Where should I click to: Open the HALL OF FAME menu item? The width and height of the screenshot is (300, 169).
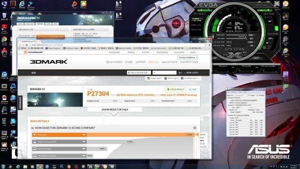click(x=169, y=62)
